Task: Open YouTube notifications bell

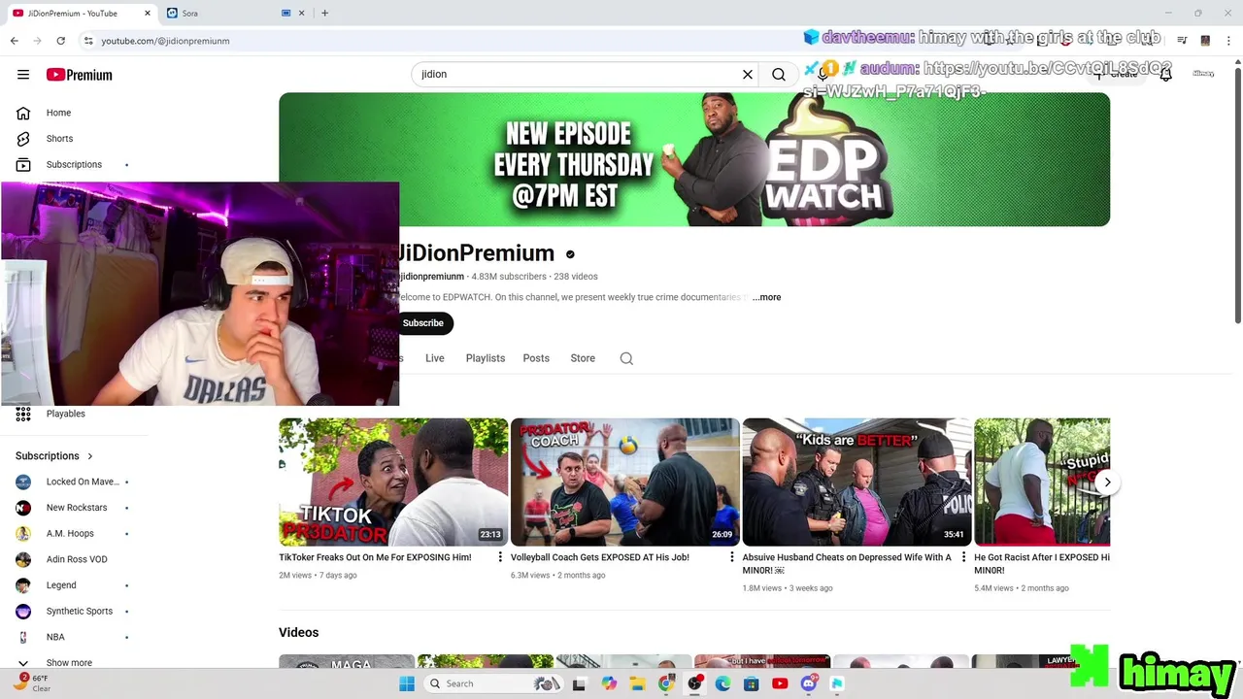Action: (x=1165, y=74)
